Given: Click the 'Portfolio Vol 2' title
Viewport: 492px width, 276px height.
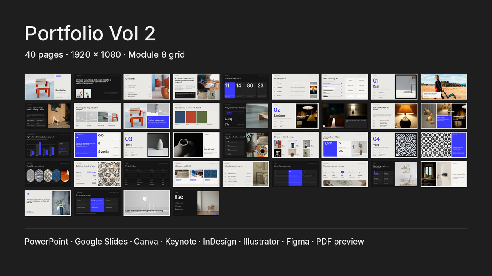Looking at the screenshot, I should click(x=90, y=34).
